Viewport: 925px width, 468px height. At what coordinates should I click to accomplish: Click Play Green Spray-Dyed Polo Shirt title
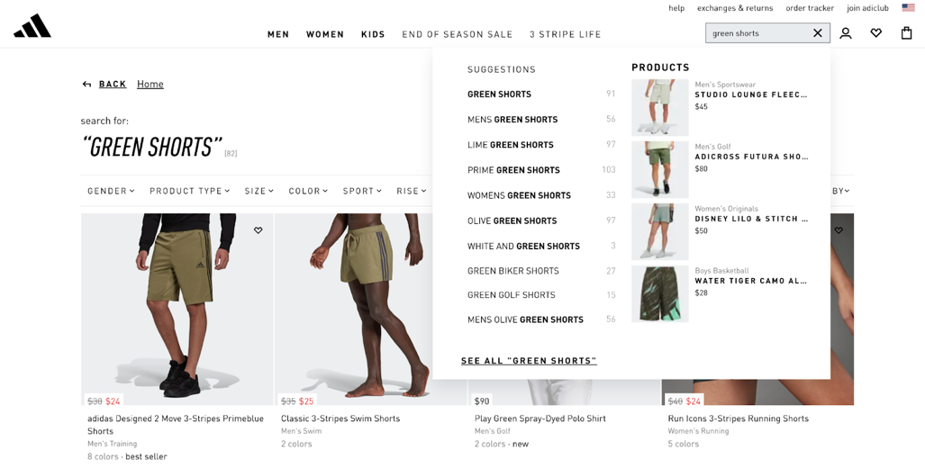(540, 418)
